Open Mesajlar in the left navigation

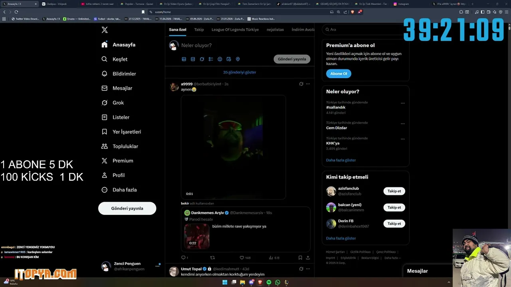click(117, 88)
